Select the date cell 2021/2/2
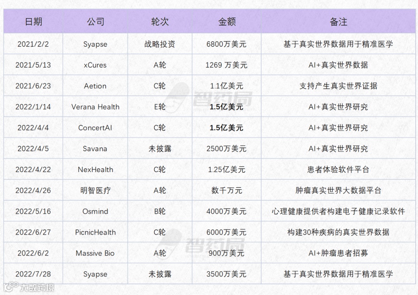 tap(33, 44)
